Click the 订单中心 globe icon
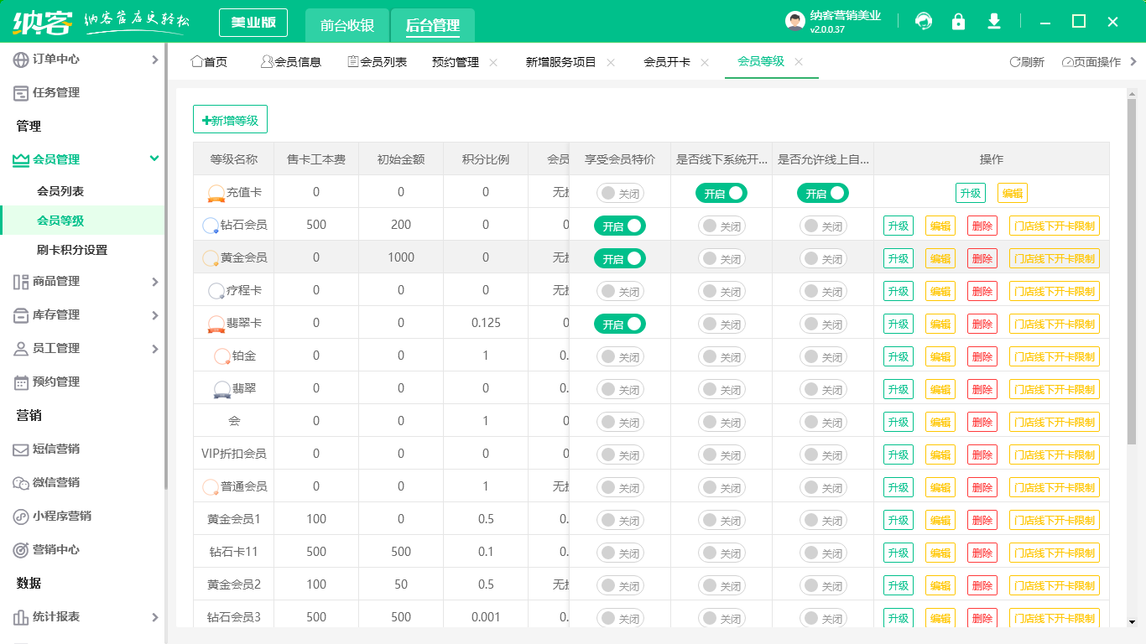Image resolution: width=1146 pixels, height=644 pixels. pyautogui.click(x=21, y=60)
